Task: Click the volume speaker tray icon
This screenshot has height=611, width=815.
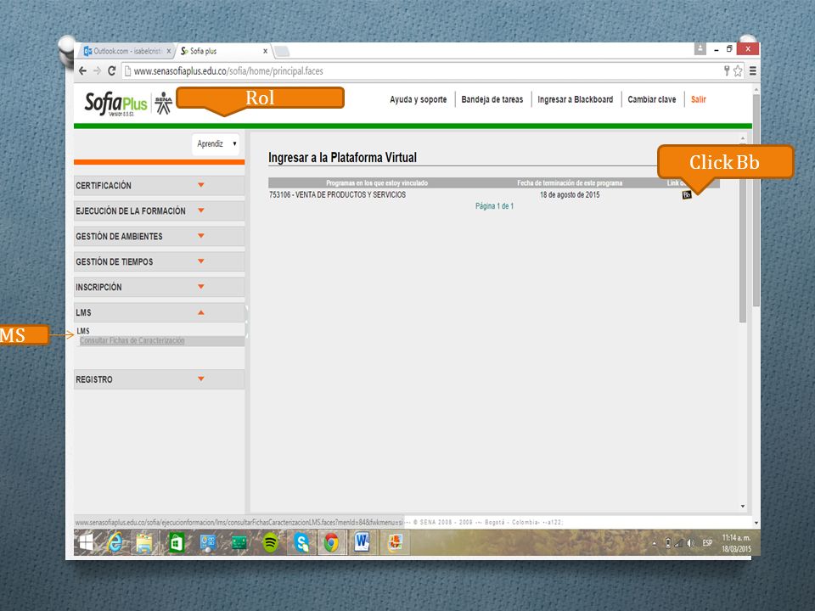Action: pyautogui.click(x=691, y=543)
